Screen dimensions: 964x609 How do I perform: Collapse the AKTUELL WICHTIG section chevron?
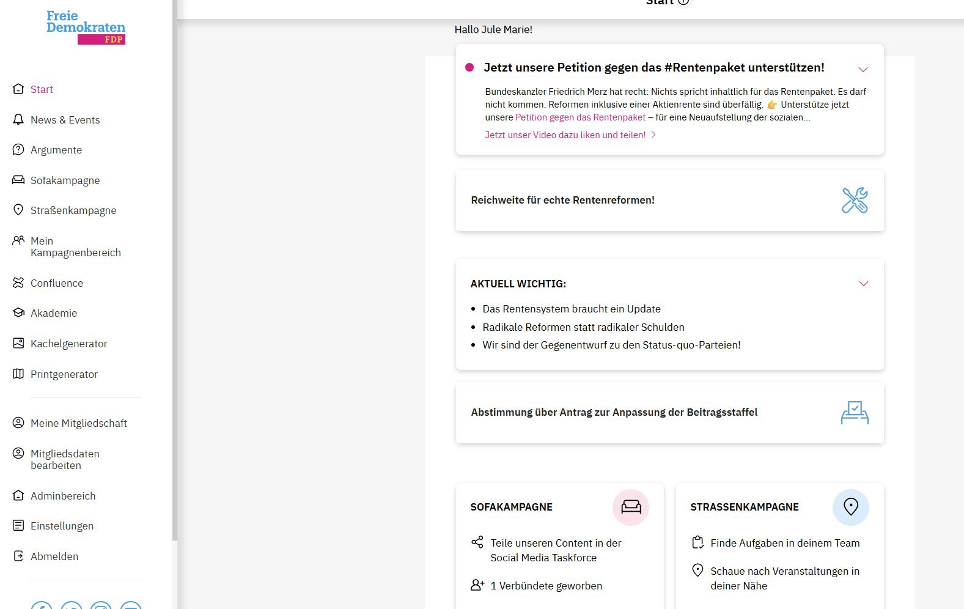point(864,284)
